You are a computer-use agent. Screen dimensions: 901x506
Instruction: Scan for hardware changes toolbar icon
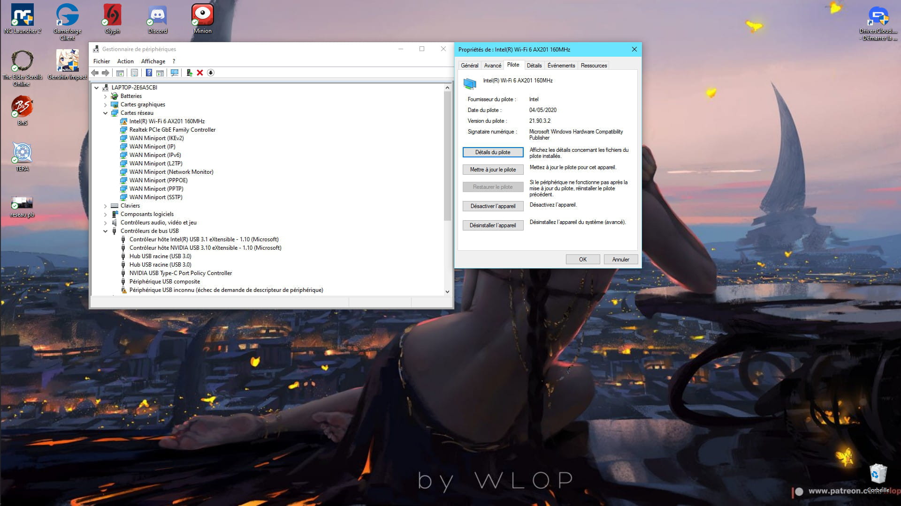[175, 73]
